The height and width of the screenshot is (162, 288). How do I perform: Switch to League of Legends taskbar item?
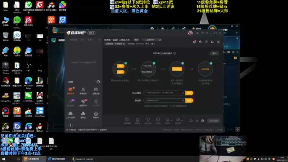83,159
